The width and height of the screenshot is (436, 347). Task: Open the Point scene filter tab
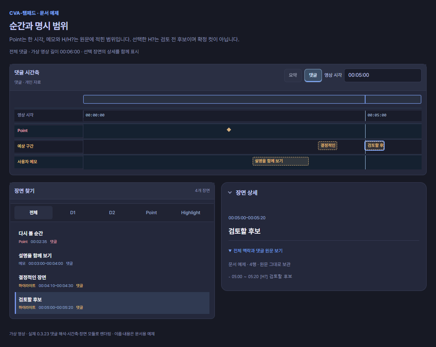(x=151, y=213)
